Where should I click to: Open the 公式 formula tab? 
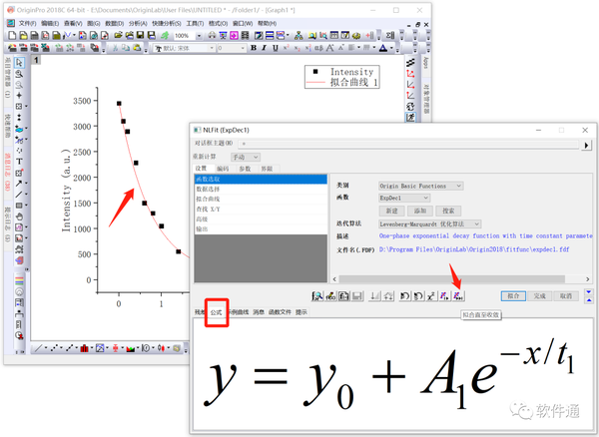217,312
